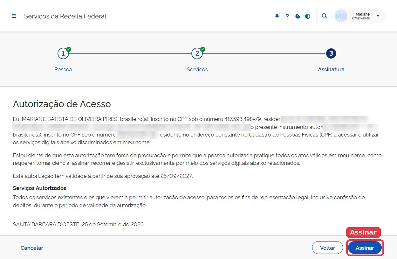This screenshot has width=397, height=259.
Task: Click the Voltar button
Action: pyautogui.click(x=327, y=248)
